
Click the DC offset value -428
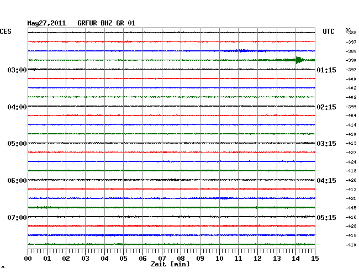coord(351,226)
